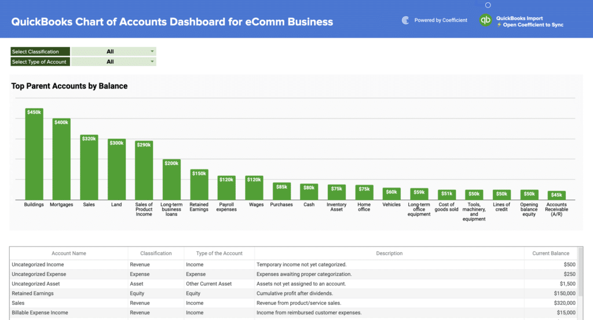Click the QuickBooks green logo icon

point(485,20)
